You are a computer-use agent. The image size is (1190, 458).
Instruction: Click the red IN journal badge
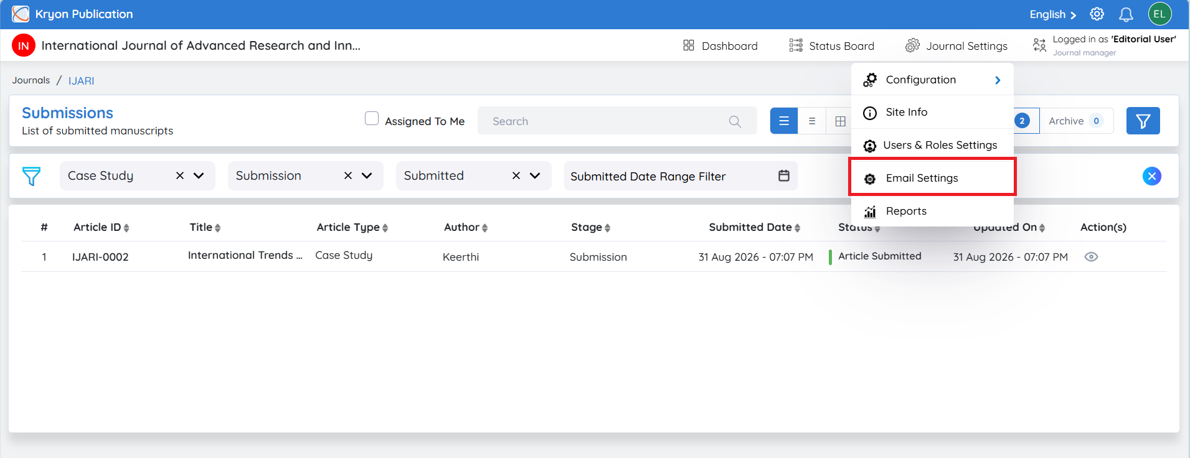pos(24,45)
